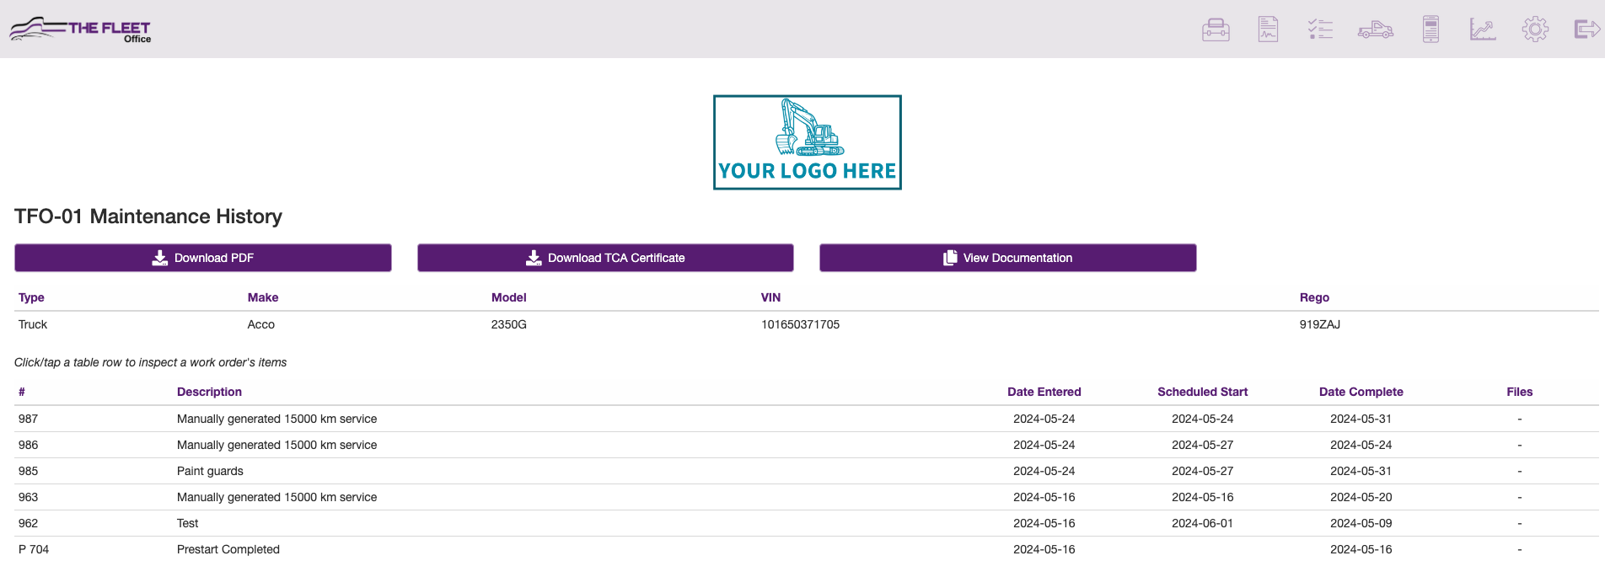This screenshot has height=561, width=1605.
Task: Click Rego value 919ZAJ
Action: (1320, 324)
